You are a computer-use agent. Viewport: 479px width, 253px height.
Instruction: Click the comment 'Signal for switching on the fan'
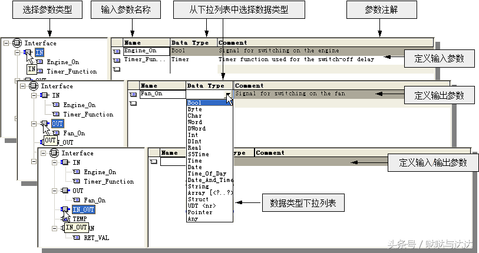[290, 94]
